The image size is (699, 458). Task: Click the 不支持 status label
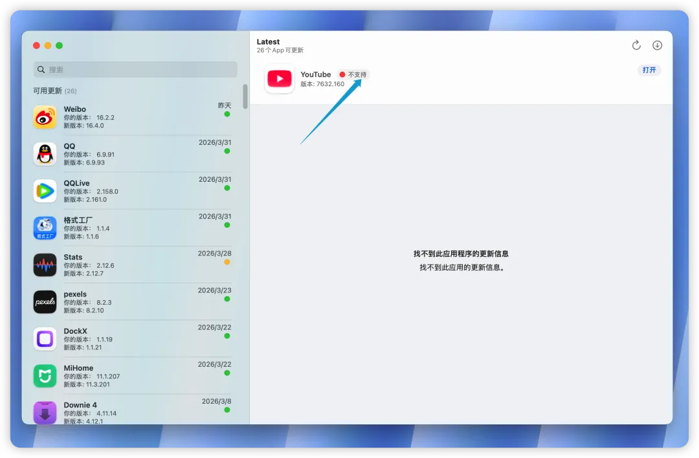357,74
